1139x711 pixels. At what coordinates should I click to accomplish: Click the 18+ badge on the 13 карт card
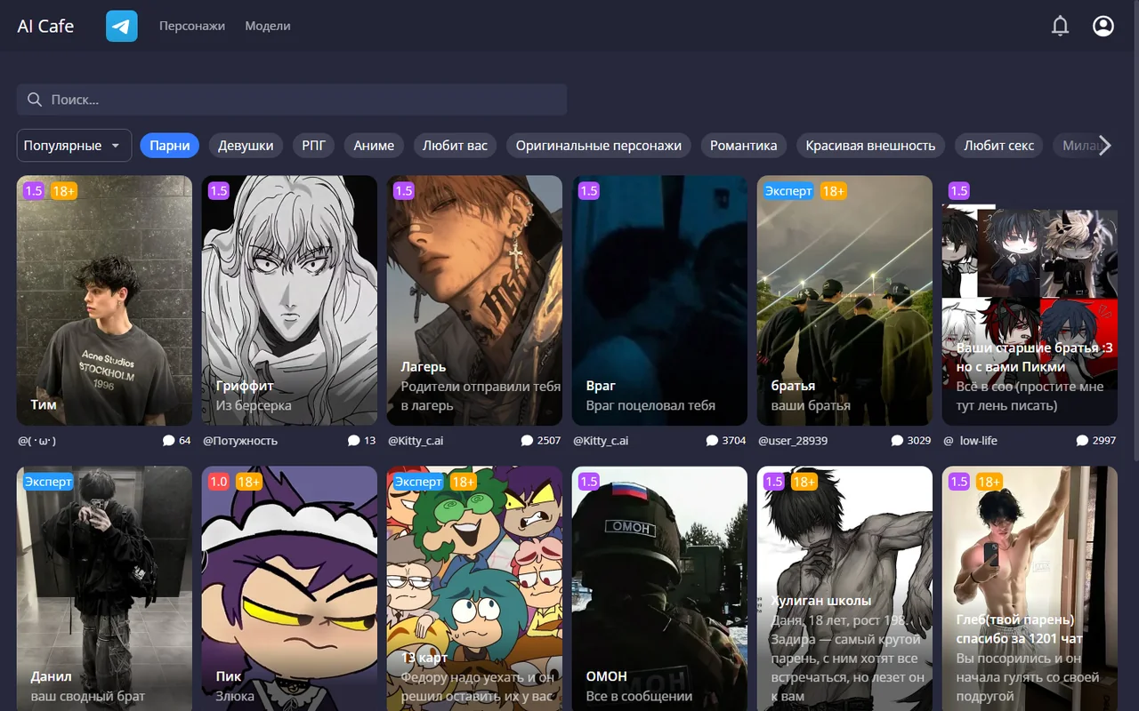pos(463,482)
